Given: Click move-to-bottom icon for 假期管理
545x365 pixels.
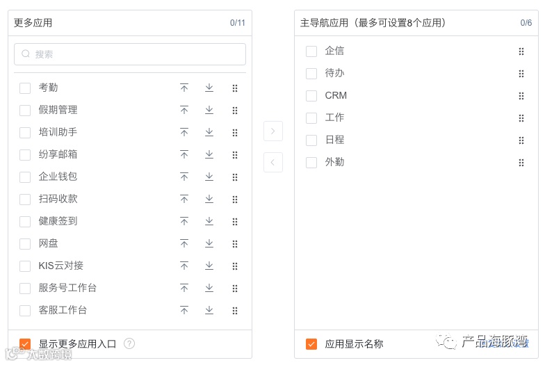Looking at the screenshot, I should coord(209,110).
